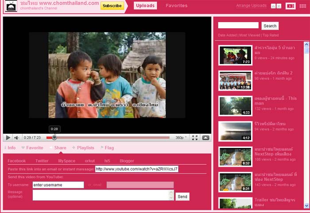Open the Favorite tab with the heart icon
This screenshot has width=310, height=213.
click(x=32, y=148)
